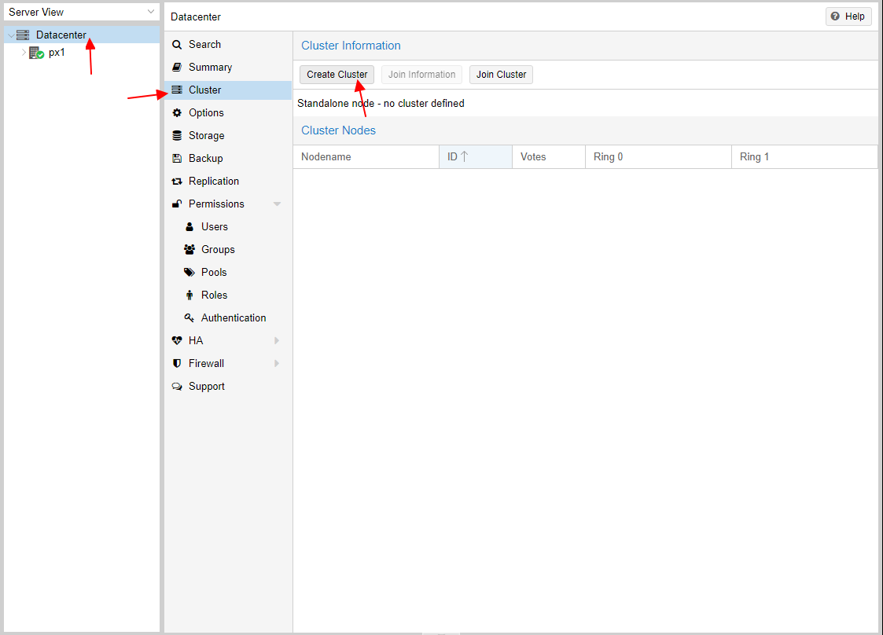The image size is (883, 635).
Task: Click the HA heartbeat icon
Action: pyautogui.click(x=177, y=341)
